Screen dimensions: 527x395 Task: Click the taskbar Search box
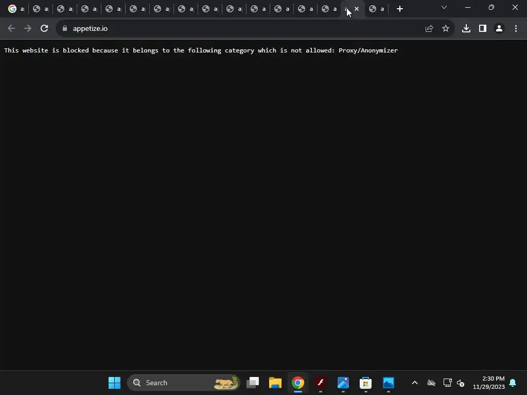click(184, 383)
